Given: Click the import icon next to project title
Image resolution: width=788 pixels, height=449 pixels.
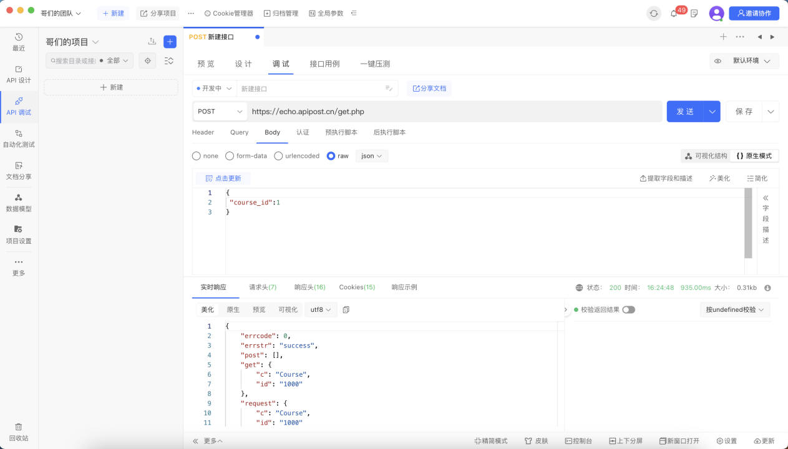Looking at the screenshot, I should click(152, 42).
